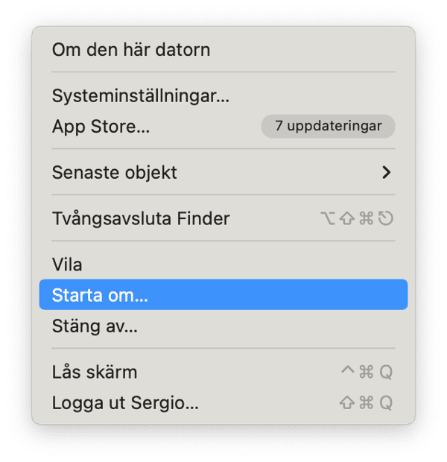The height and width of the screenshot is (462, 447).
Task: Click Shift arrow symbol beside Logga ut Sergio
Action: [x=347, y=403]
